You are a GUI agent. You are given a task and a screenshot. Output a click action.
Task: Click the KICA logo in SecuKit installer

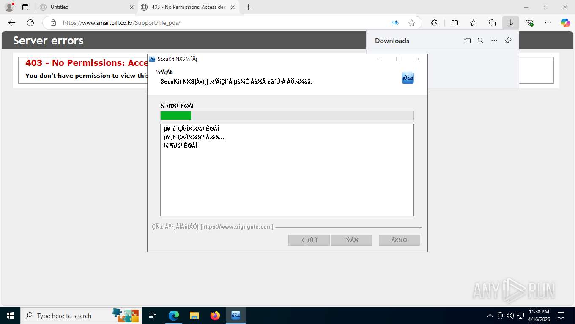click(408, 78)
